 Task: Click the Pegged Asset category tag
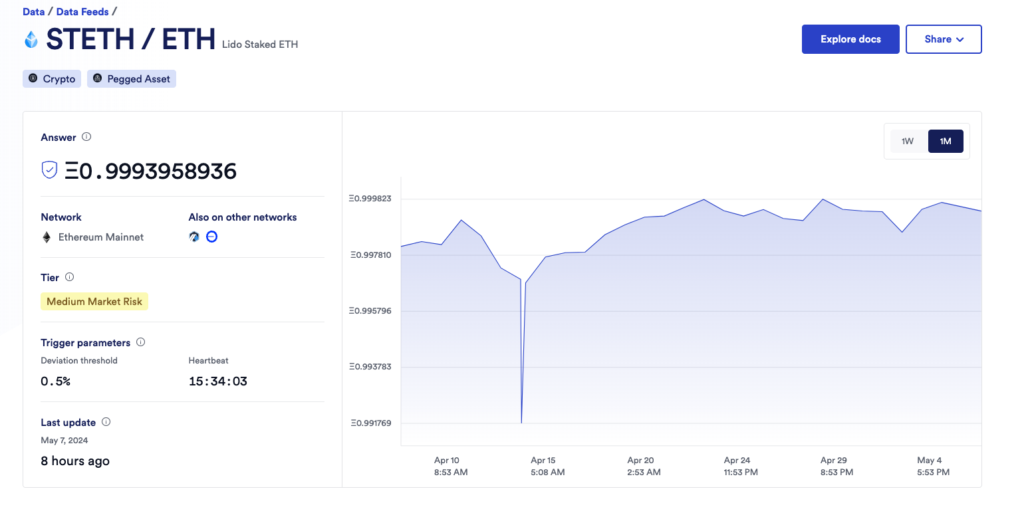click(132, 78)
